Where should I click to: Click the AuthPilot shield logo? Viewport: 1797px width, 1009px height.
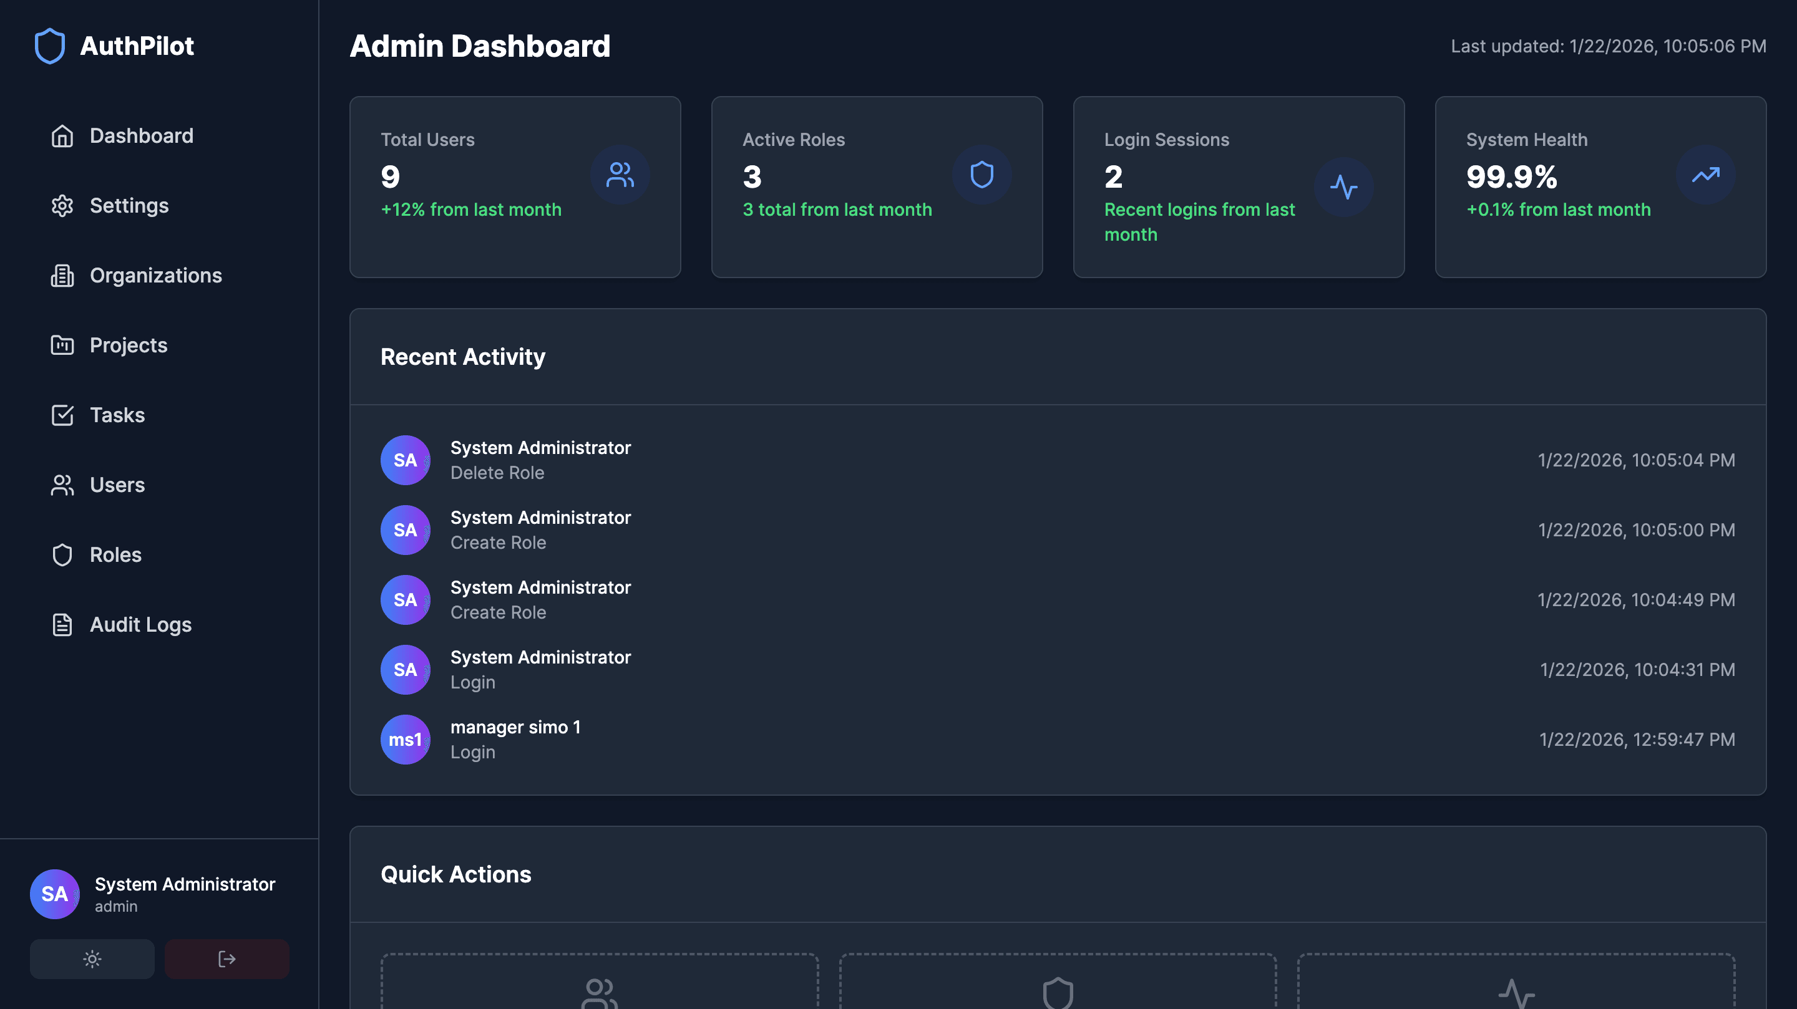49,46
